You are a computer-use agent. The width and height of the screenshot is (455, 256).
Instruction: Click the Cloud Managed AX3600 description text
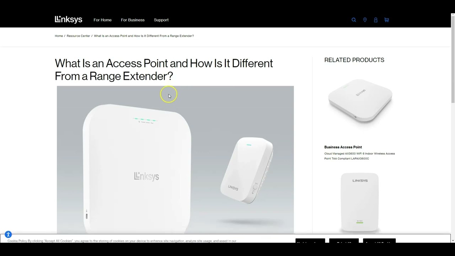tap(359, 156)
